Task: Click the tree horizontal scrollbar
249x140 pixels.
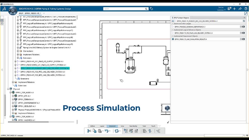Action: (28, 122)
